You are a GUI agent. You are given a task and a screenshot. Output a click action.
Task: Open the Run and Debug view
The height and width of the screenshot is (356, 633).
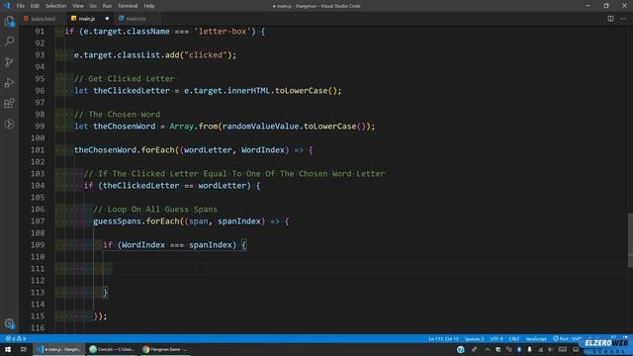[9, 82]
